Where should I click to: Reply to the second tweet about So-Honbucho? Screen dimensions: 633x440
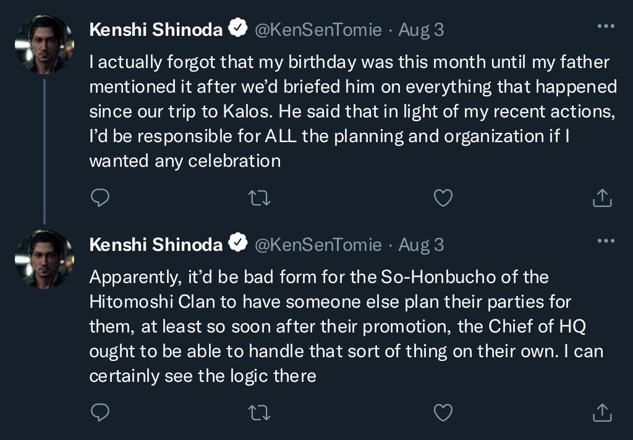pyautogui.click(x=100, y=412)
